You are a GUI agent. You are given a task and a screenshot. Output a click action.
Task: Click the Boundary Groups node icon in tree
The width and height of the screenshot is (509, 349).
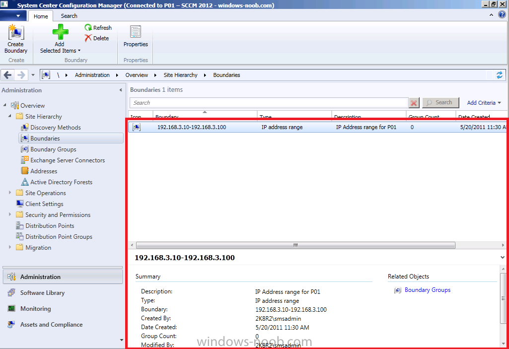point(25,149)
